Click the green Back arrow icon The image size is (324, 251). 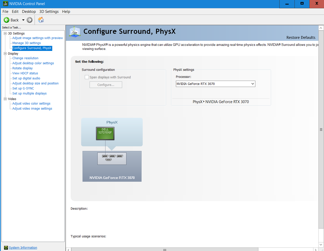pyautogui.click(x=7, y=20)
